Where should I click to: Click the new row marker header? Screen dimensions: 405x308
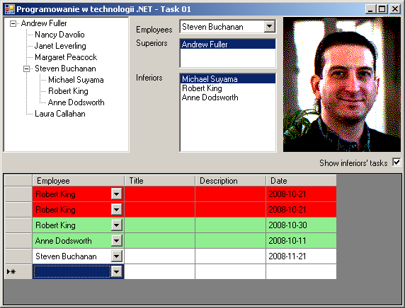point(18,272)
